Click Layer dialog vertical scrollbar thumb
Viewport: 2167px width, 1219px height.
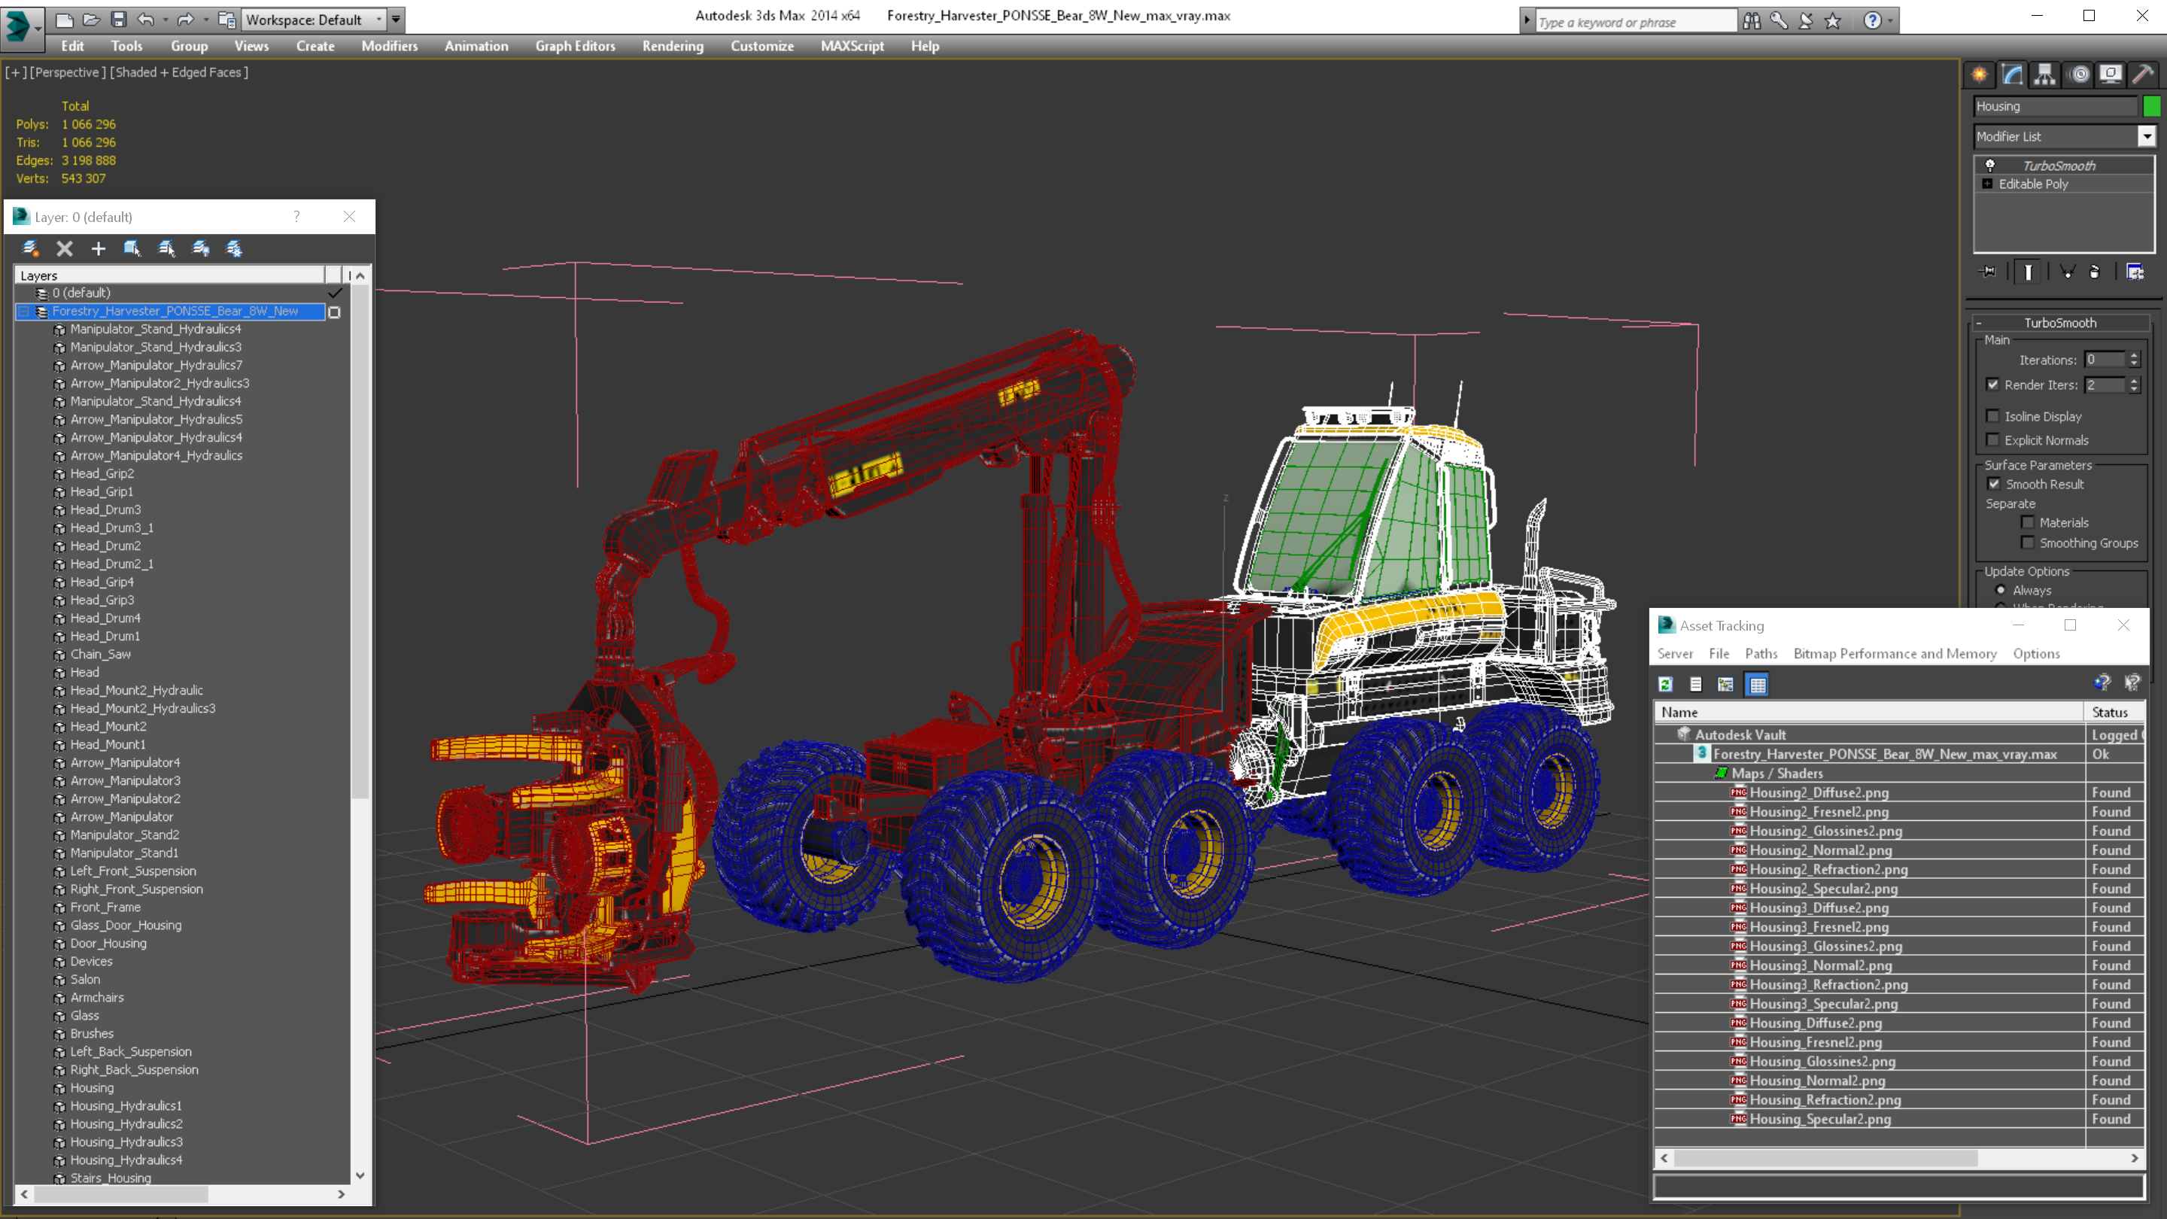(359, 543)
